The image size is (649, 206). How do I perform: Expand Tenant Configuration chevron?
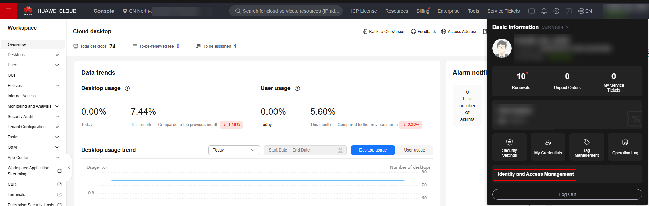[x=57, y=127]
